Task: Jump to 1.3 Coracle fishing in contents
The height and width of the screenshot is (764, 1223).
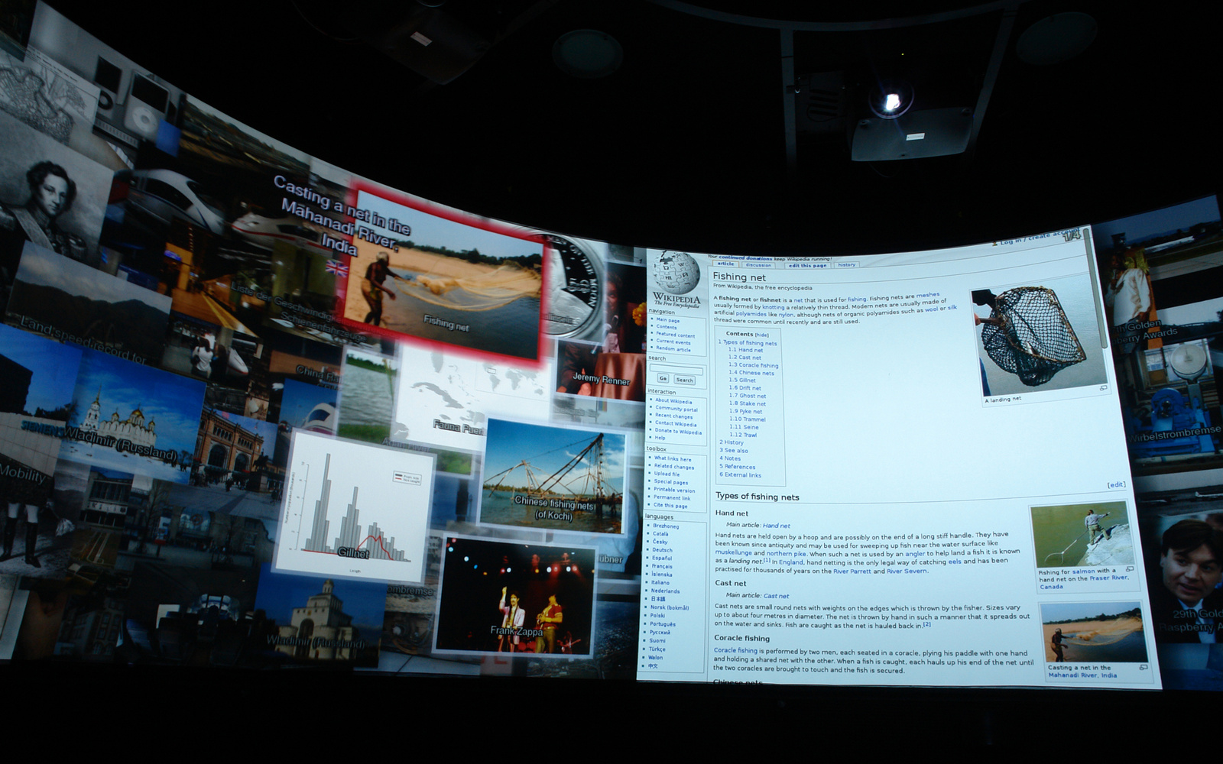Action: click(x=753, y=365)
